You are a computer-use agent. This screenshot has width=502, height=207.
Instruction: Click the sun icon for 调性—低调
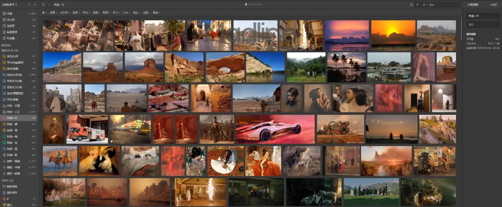[x=4, y=173]
